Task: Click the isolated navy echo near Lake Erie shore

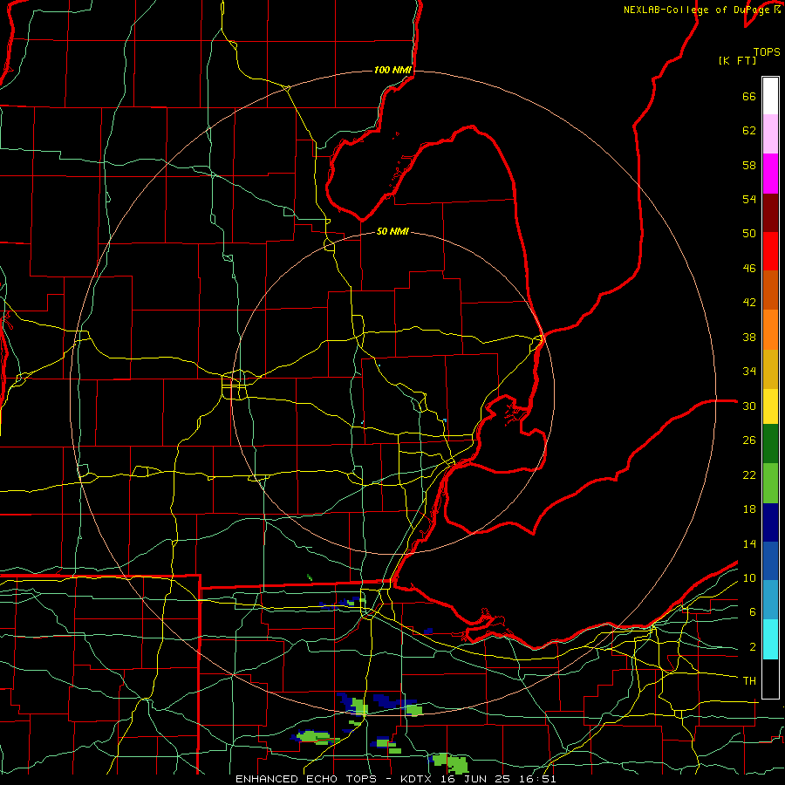Action: [x=427, y=631]
